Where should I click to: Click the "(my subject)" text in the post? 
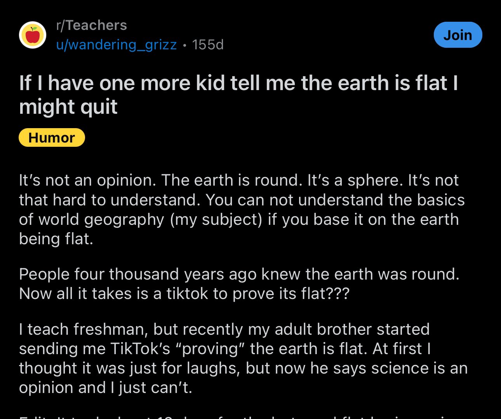(216, 219)
